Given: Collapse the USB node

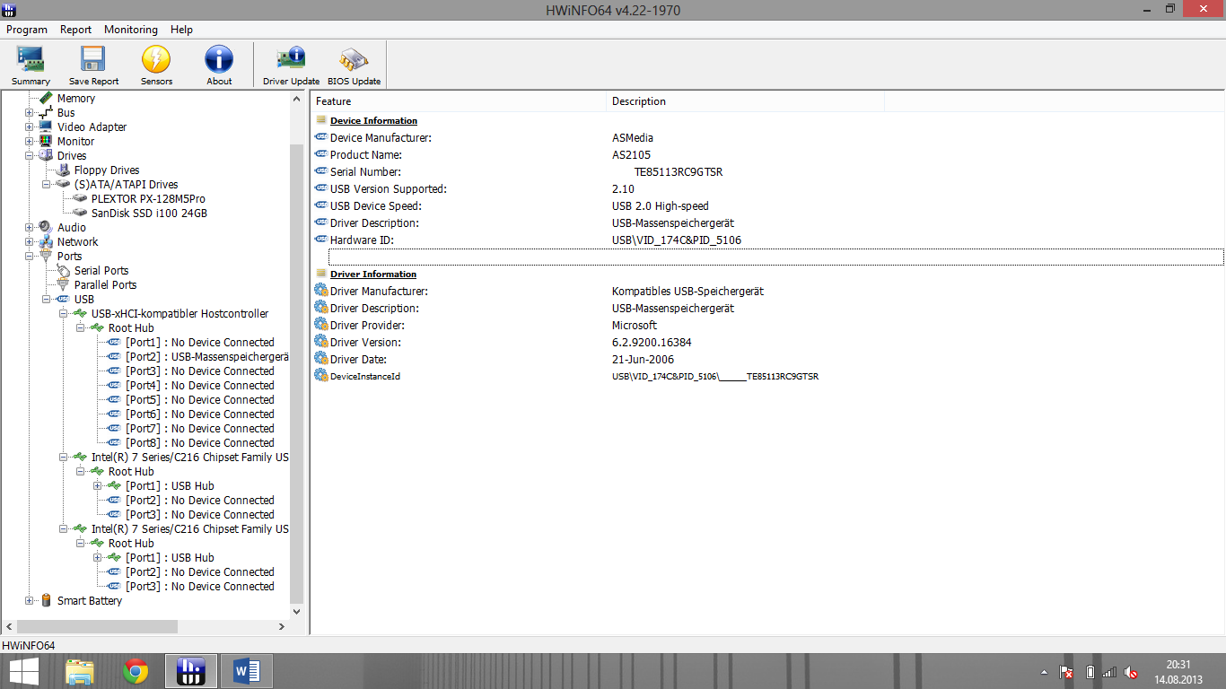Looking at the screenshot, I should point(47,300).
